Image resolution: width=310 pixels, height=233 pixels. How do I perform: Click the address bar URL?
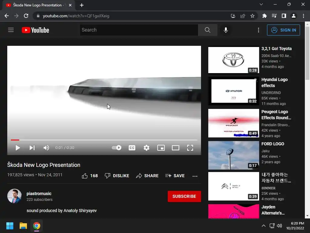coord(76,16)
